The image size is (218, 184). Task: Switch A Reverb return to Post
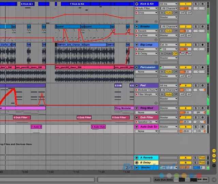coord(202,158)
